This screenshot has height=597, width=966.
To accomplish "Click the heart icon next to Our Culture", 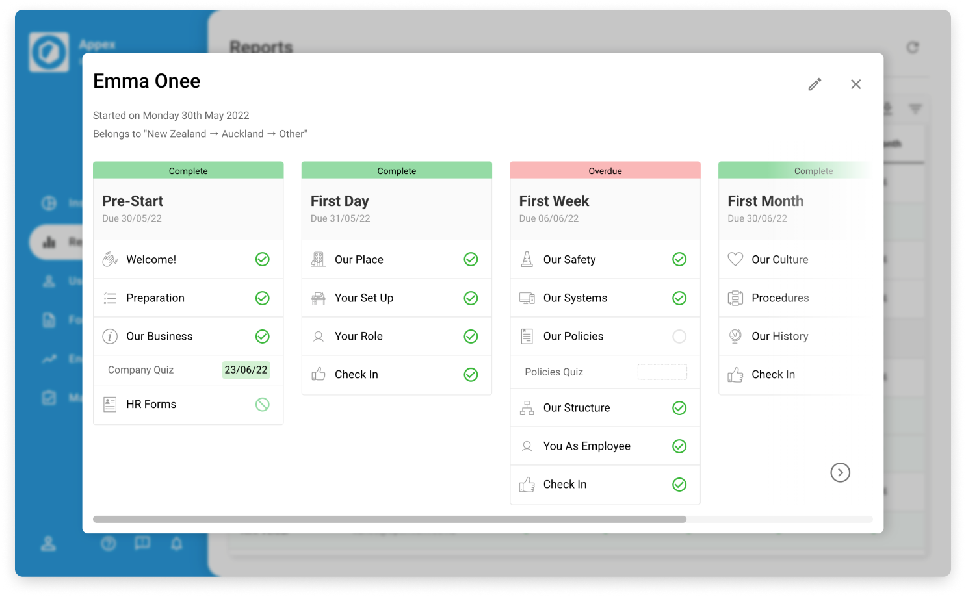I will click(735, 259).
